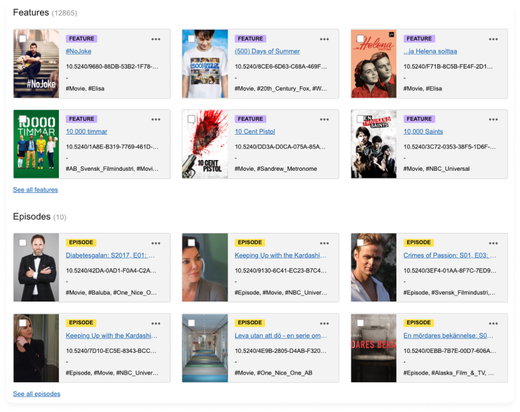This screenshot has height=412, width=520.
Task: Open Diabetesgalan: S2017, E01 link
Action: click(110, 255)
